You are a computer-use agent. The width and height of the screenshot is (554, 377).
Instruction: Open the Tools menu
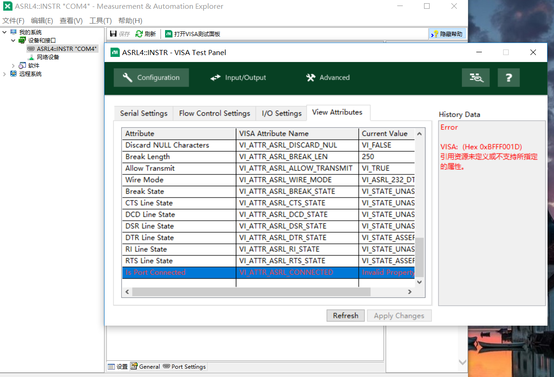[100, 20]
